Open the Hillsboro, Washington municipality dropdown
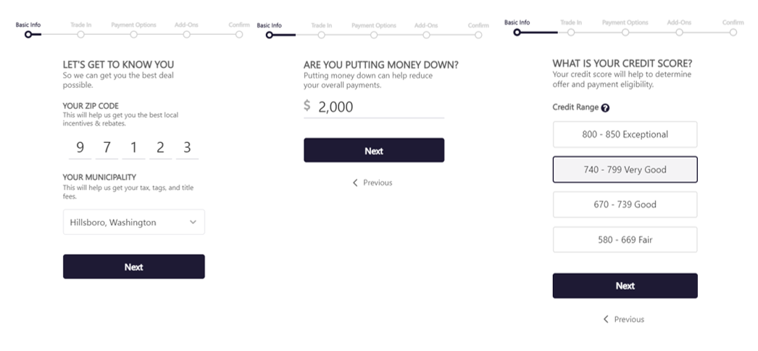The height and width of the screenshot is (351, 758). click(x=133, y=223)
